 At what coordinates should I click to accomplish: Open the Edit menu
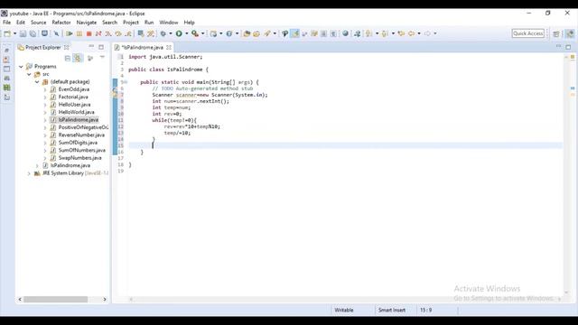point(21,23)
